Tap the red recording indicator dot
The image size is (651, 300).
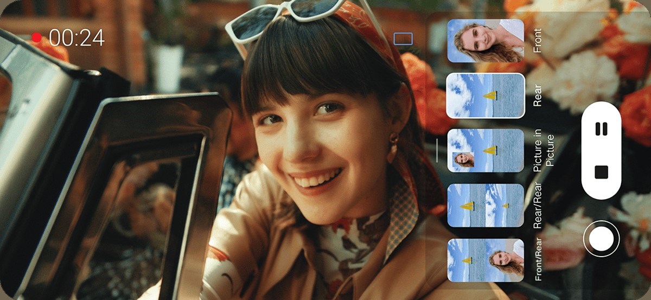[36, 37]
